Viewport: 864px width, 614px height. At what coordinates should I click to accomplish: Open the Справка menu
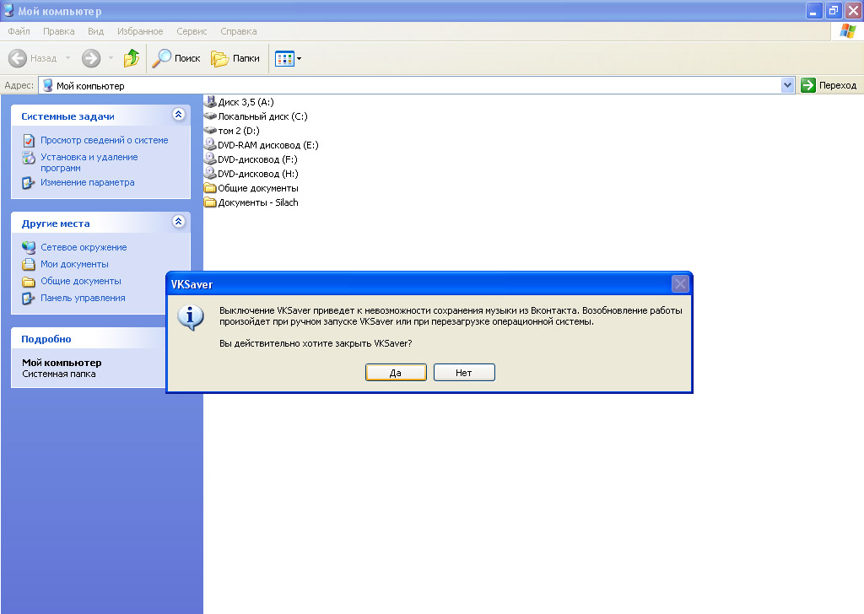pos(239,31)
